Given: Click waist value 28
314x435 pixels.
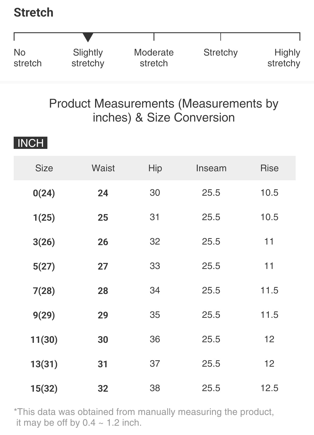Looking at the screenshot, I should pos(103,290).
